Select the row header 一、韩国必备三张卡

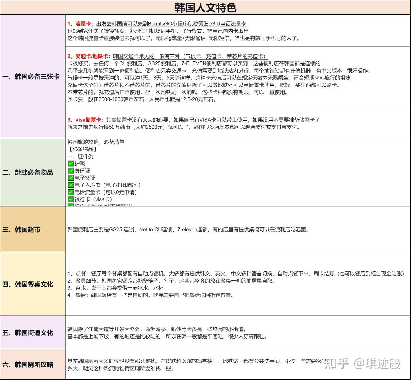33,76
